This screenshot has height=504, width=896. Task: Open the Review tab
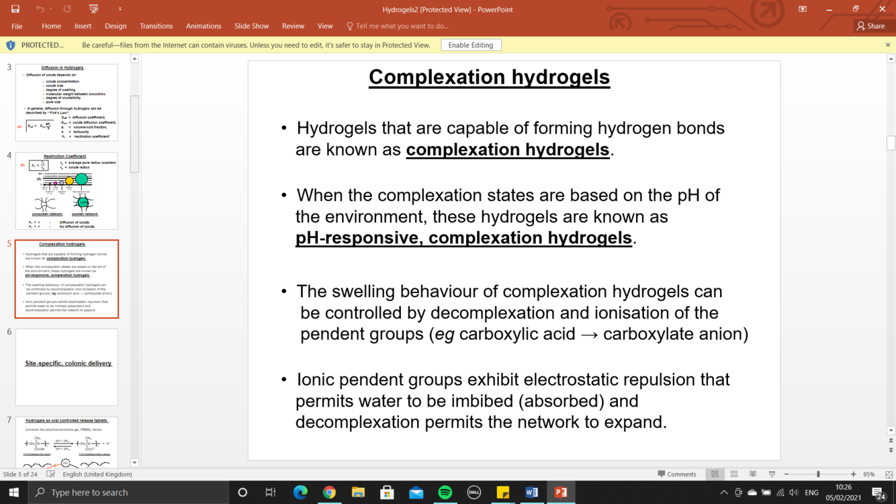tap(293, 26)
